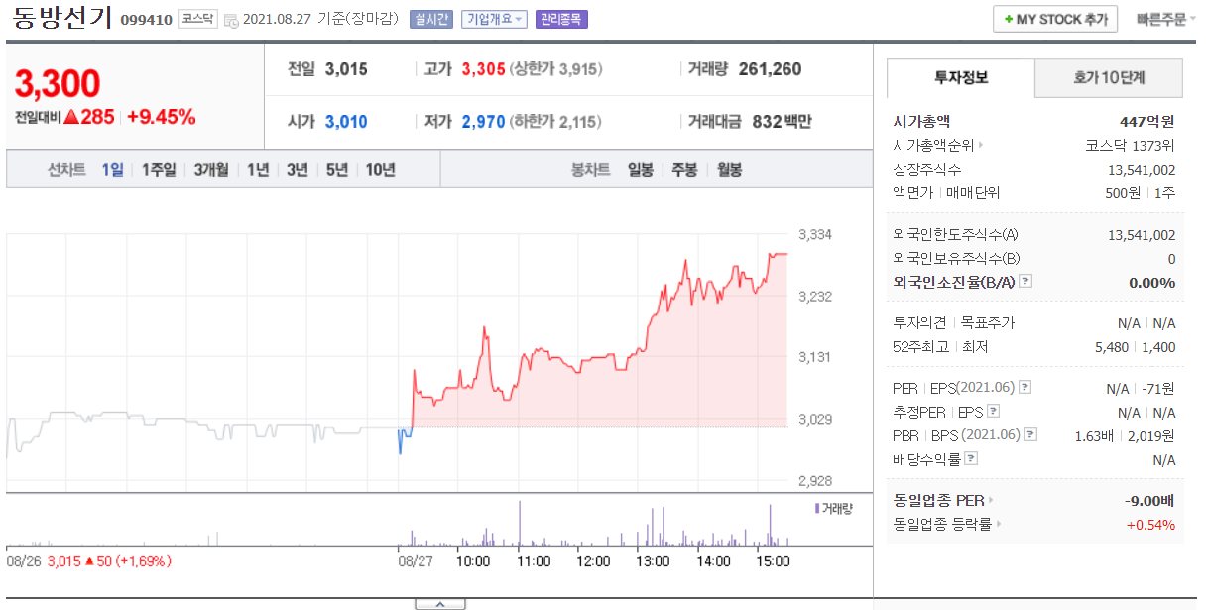The width and height of the screenshot is (1206, 610).
Task: Expand the 빠른주문 dropdown
Action: [x=1164, y=19]
